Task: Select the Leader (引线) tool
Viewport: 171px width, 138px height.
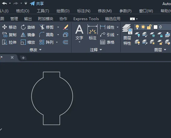Action: (x=107, y=35)
